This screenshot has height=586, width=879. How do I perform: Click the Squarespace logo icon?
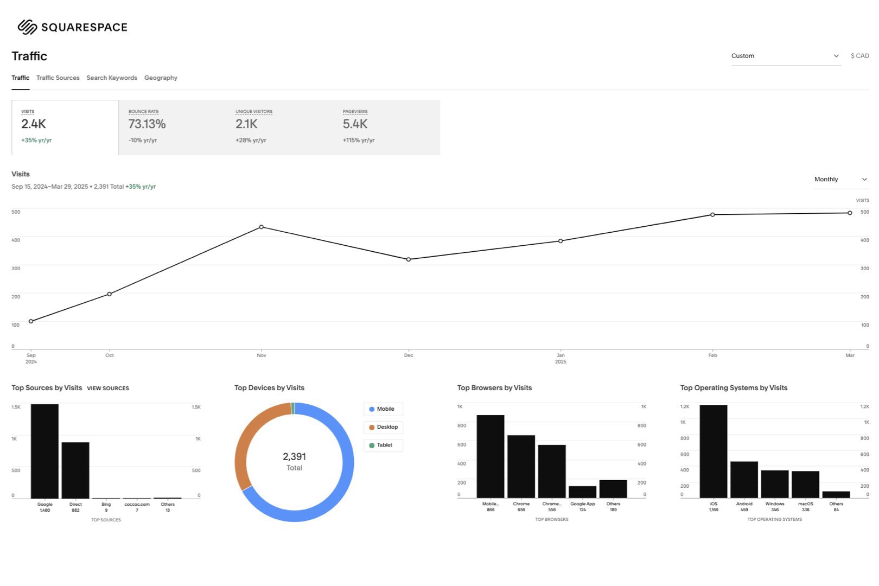point(27,27)
